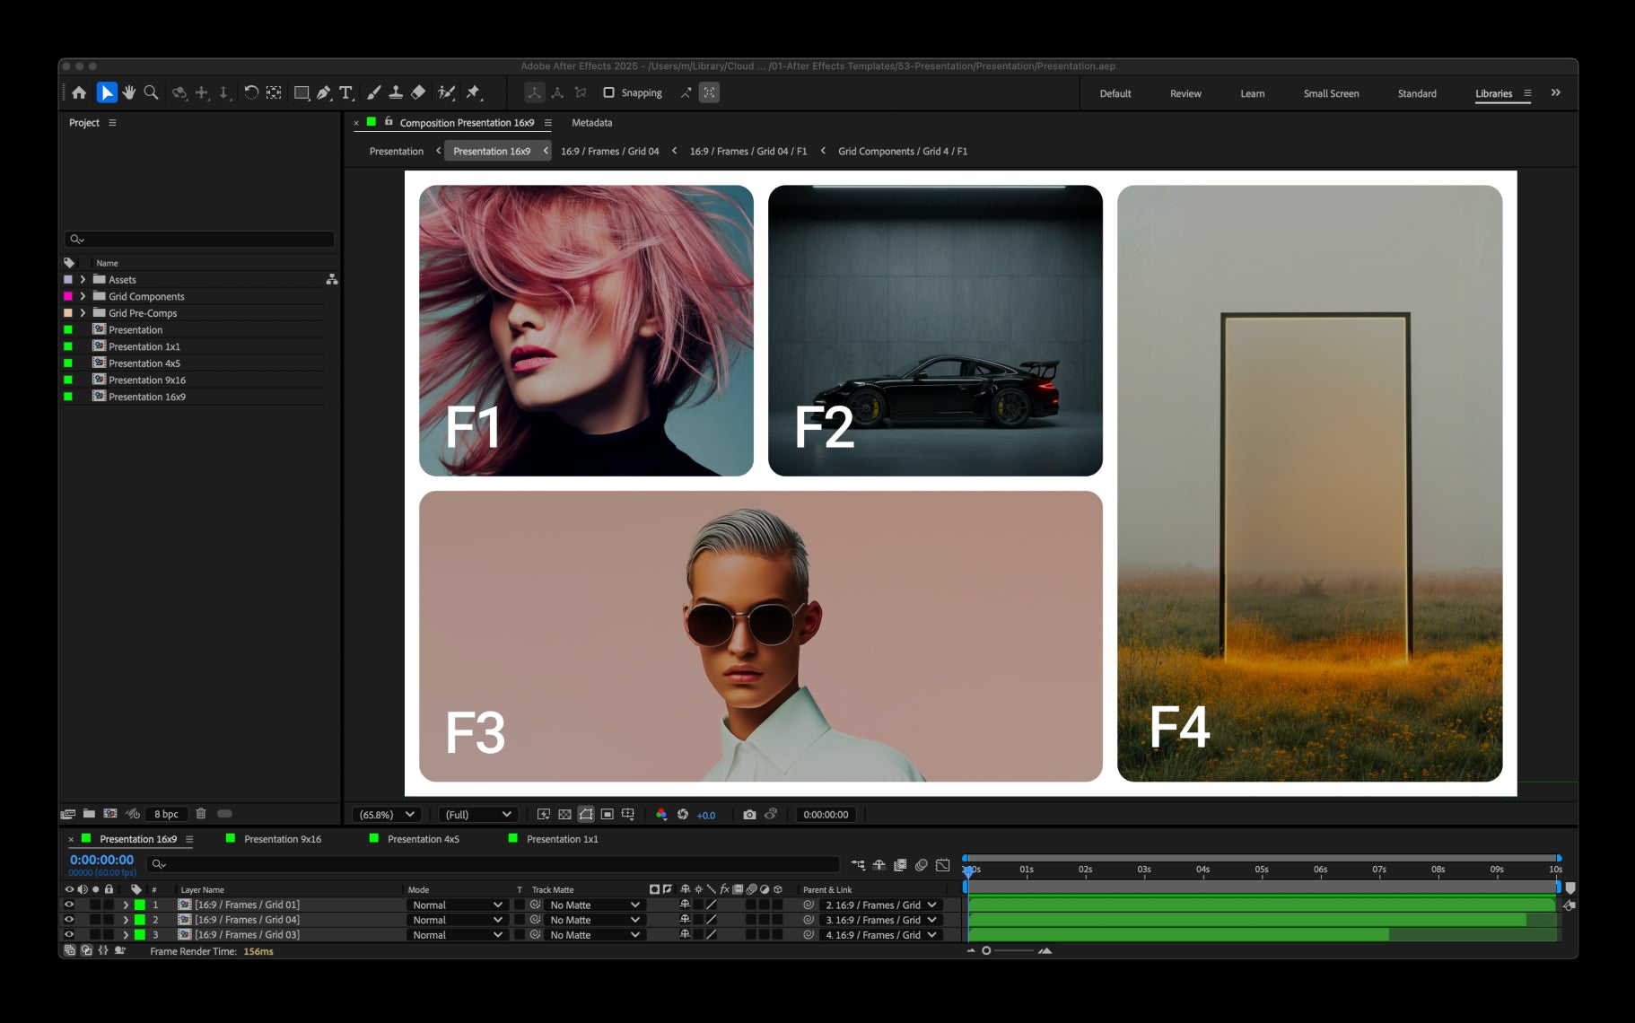Select the Type tool

coord(345,92)
